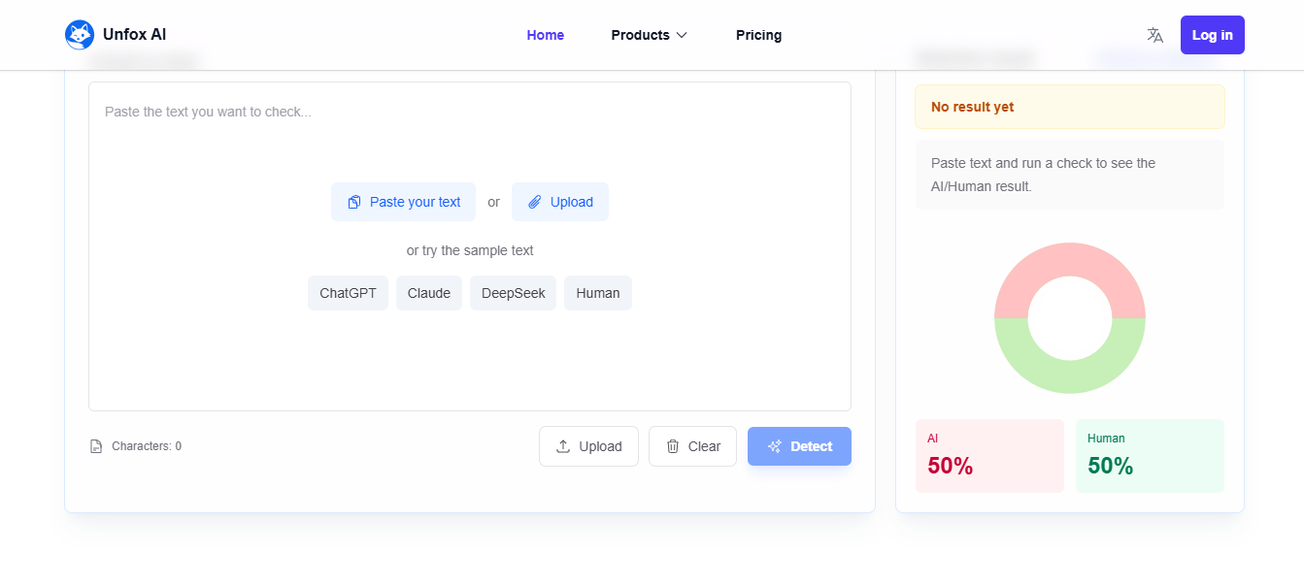Click the AI 50% result card
Viewport: 1304px width, 586px height.
point(989,456)
